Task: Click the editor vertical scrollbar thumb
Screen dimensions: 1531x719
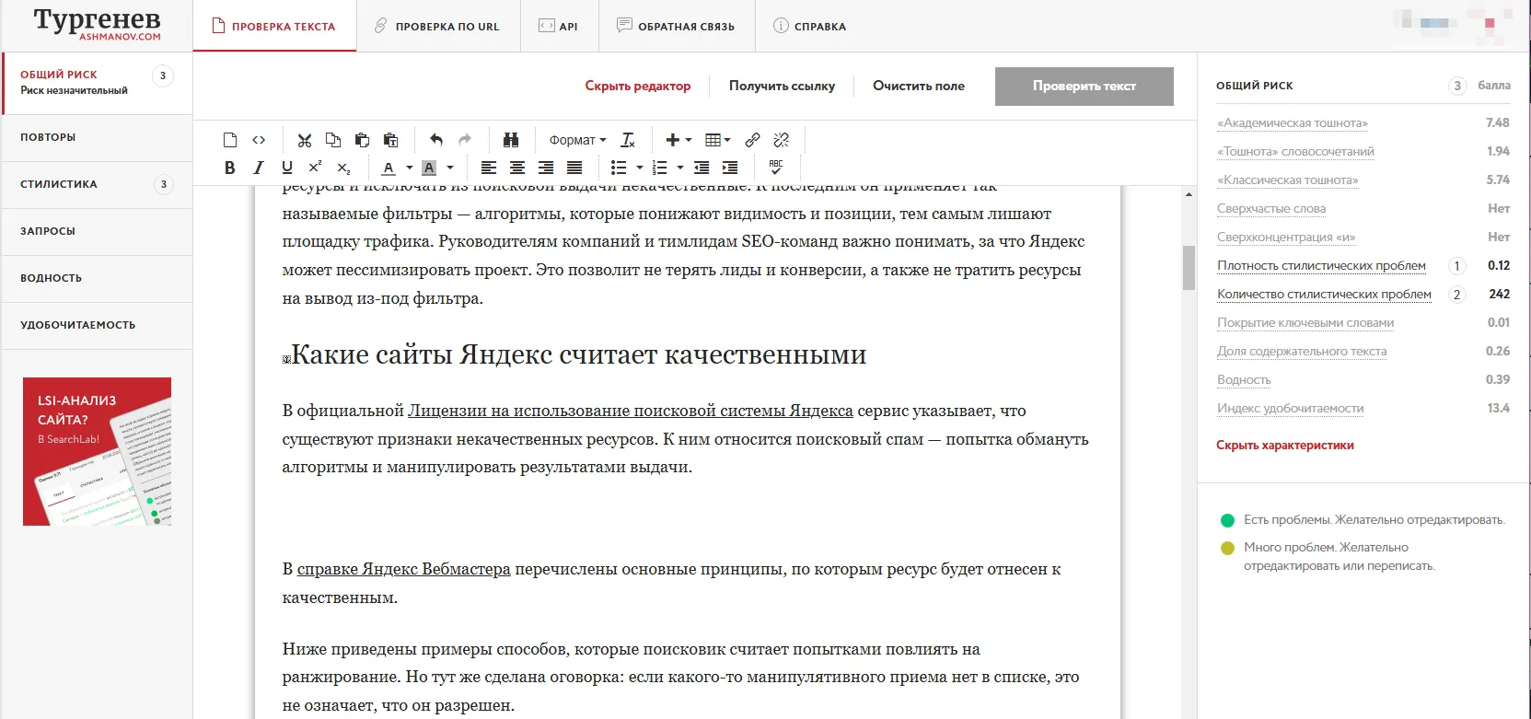Action: coord(1189,268)
